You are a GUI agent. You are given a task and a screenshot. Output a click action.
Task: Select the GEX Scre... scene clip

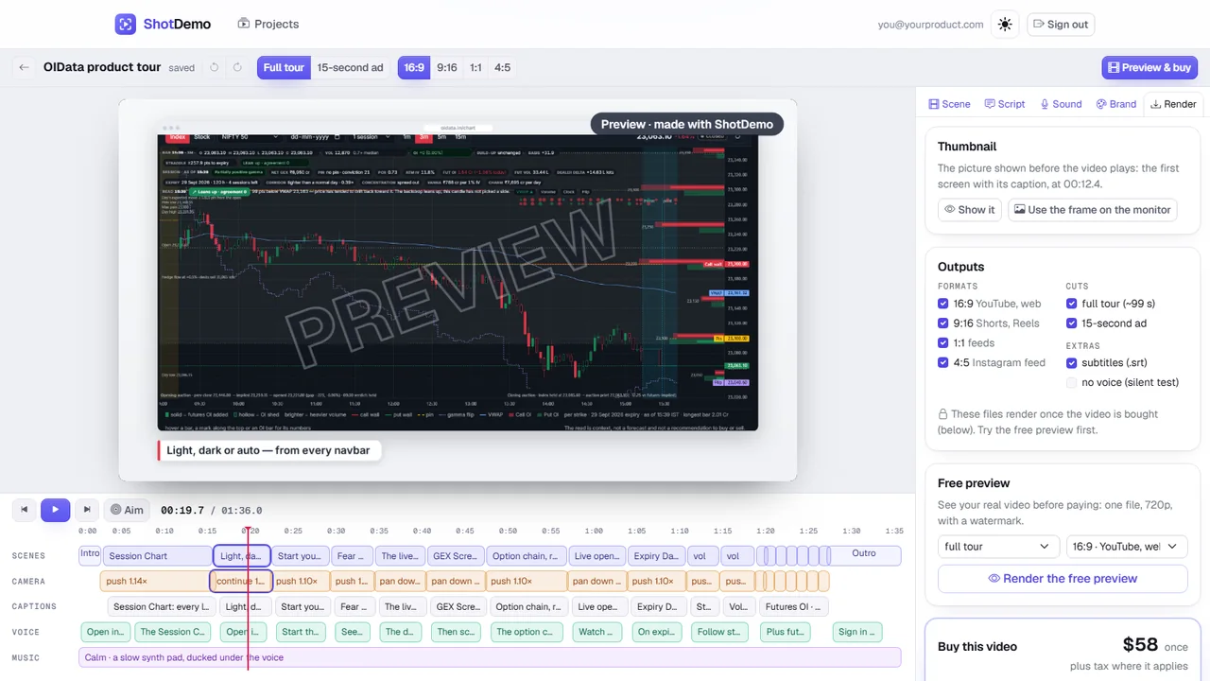456,556
